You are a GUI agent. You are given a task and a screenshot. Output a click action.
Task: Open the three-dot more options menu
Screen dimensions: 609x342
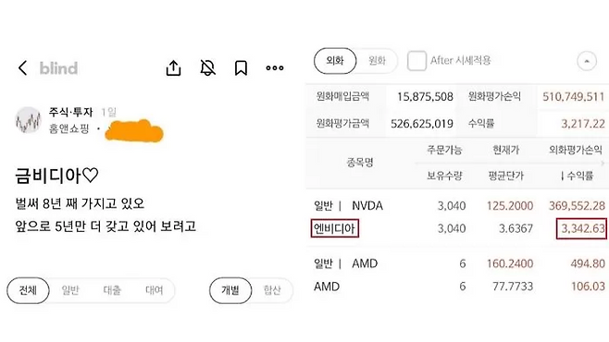275,67
